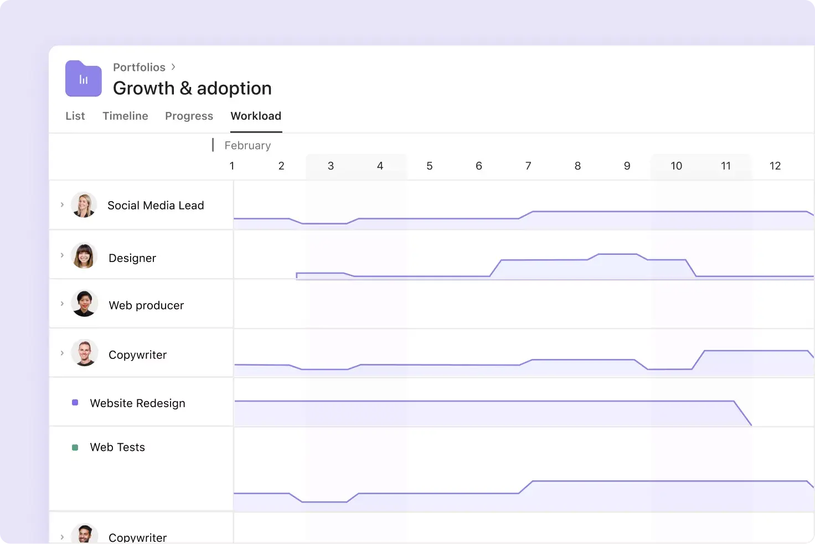Switch to the Timeline tab
815x544 pixels.
pyautogui.click(x=125, y=116)
